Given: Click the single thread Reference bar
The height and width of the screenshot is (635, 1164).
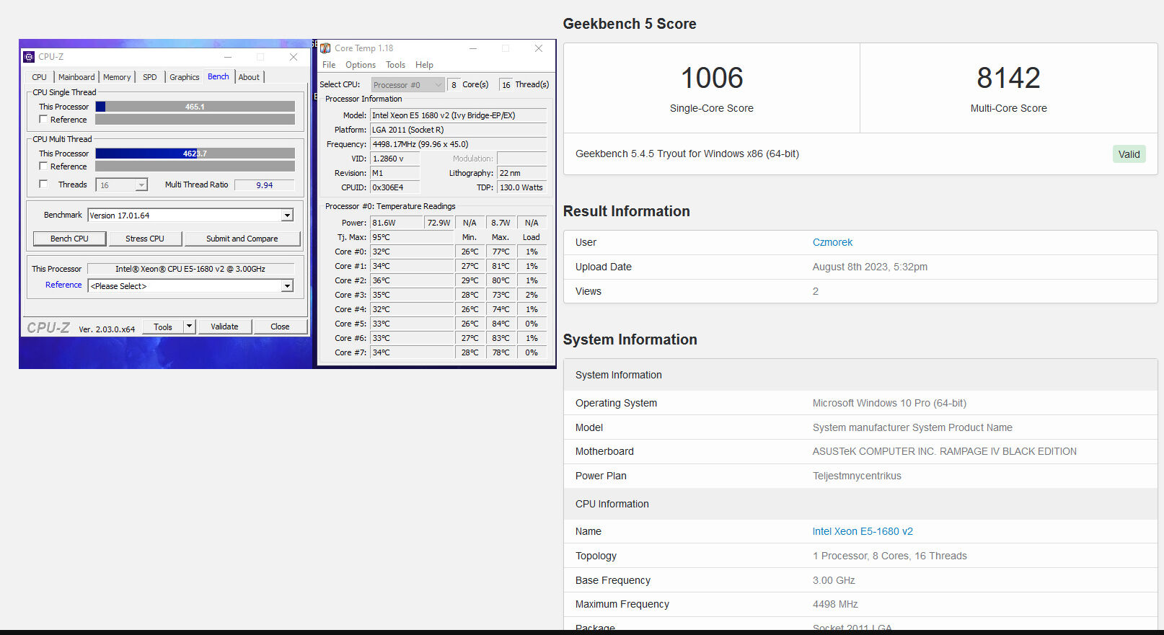Looking at the screenshot, I should click(195, 120).
